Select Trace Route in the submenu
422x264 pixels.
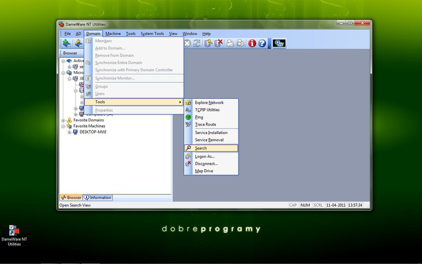pos(211,124)
